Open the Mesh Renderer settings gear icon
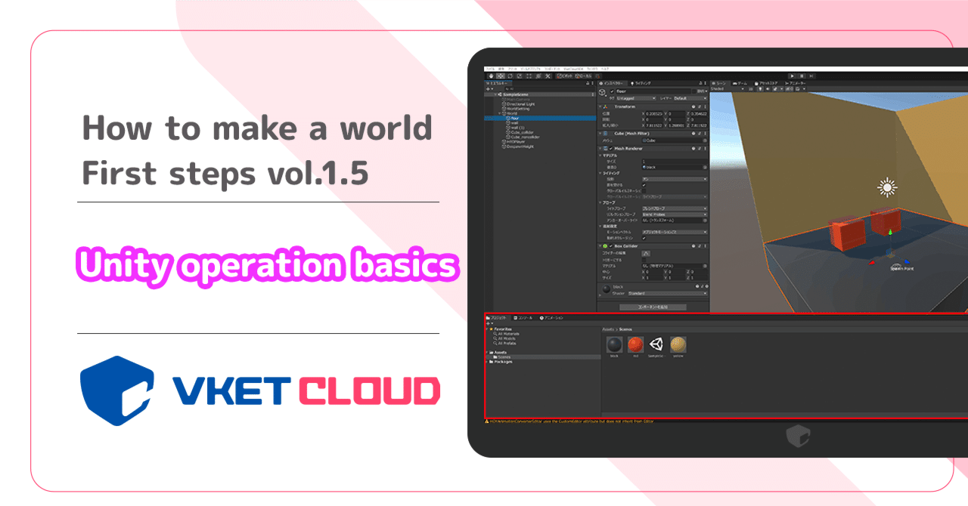 (705, 147)
